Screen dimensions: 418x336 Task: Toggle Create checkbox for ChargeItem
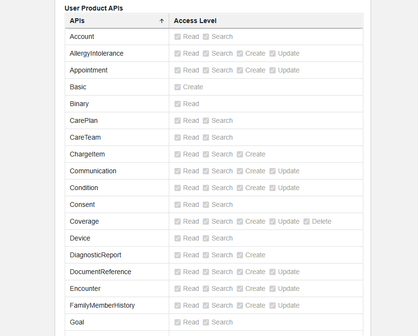tap(240, 155)
